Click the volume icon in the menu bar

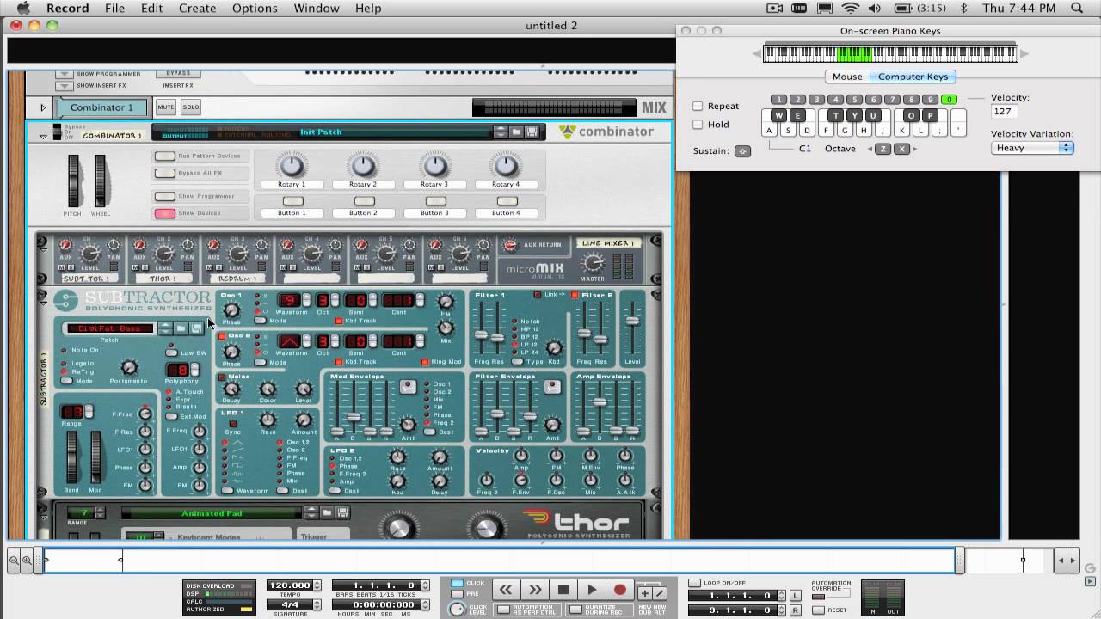click(876, 9)
